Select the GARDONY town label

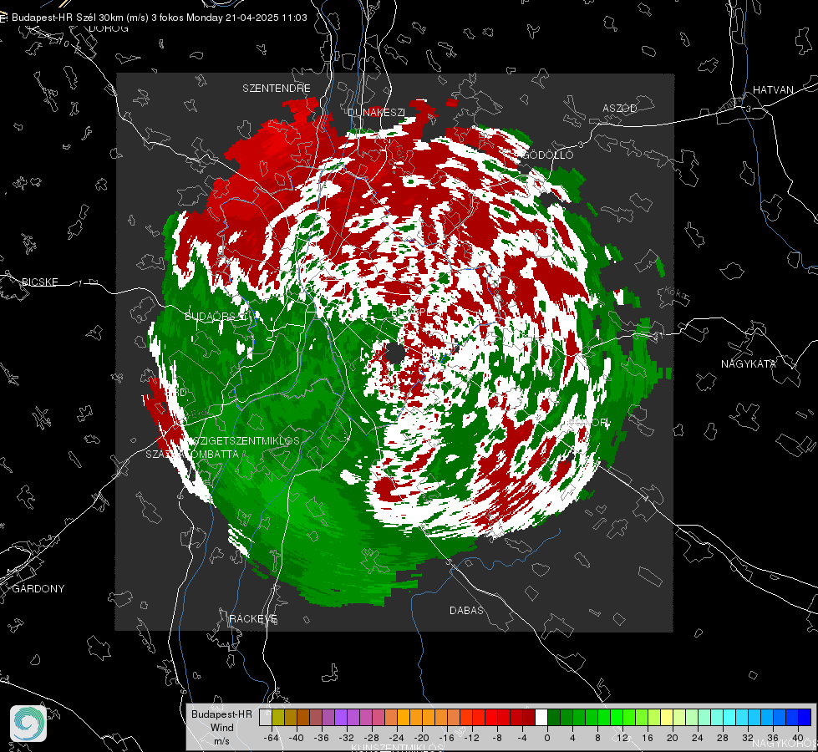click(38, 589)
